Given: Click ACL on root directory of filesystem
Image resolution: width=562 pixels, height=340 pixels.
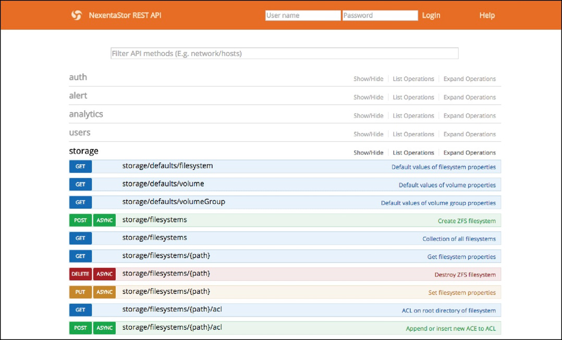Looking at the screenshot, I should [449, 310].
